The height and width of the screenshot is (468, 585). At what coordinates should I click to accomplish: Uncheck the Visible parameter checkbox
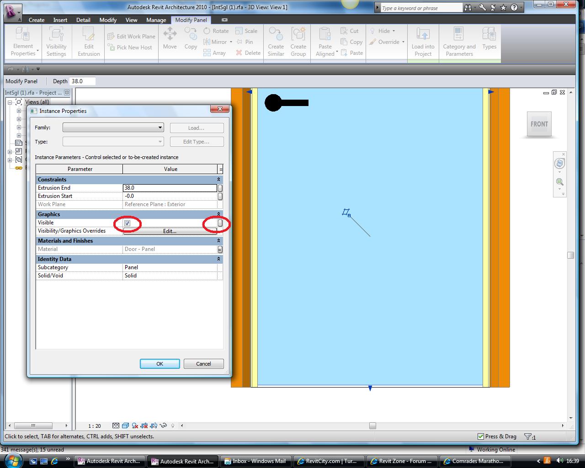[x=128, y=223]
